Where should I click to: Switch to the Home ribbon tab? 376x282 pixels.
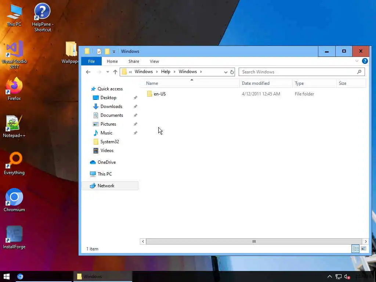[112, 61]
